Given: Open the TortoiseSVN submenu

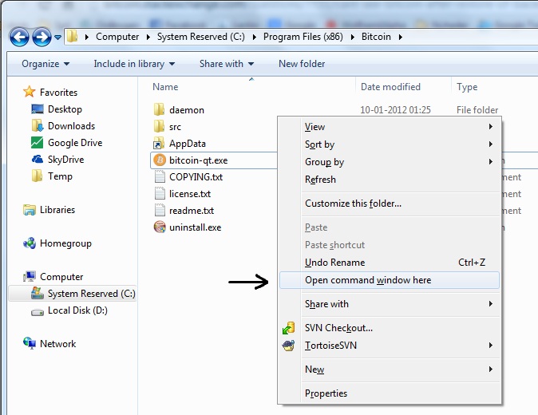Looking at the screenshot, I should pyautogui.click(x=390, y=346).
